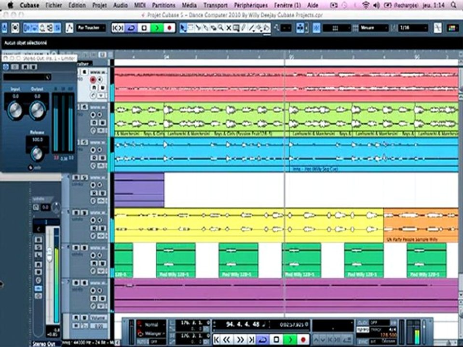This screenshot has height=347, width=463.
Task: Click the Wi-Fi status icon
Action: (366, 5)
